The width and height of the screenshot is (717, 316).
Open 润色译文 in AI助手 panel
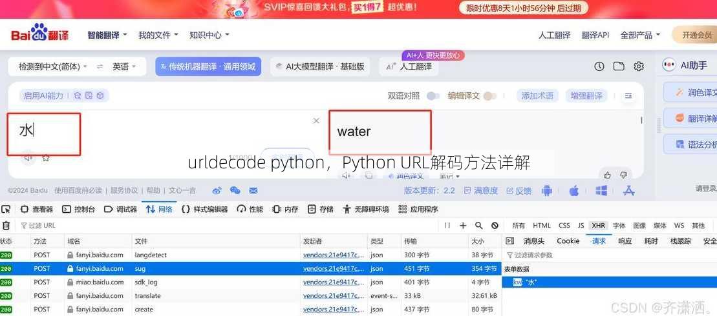point(691,92)
